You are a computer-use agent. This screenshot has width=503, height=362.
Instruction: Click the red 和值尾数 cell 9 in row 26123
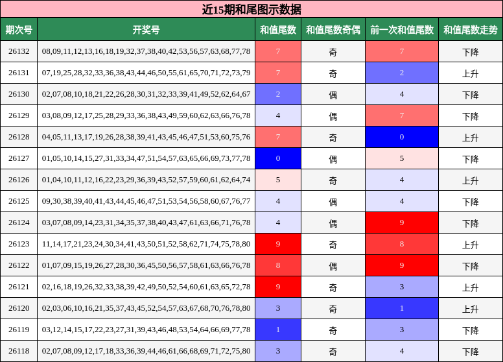[x=278, y=244]
